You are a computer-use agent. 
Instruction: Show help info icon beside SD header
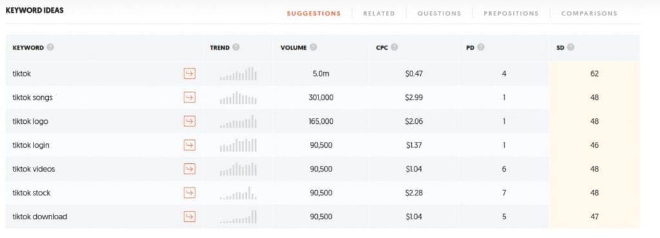[570, 47]
